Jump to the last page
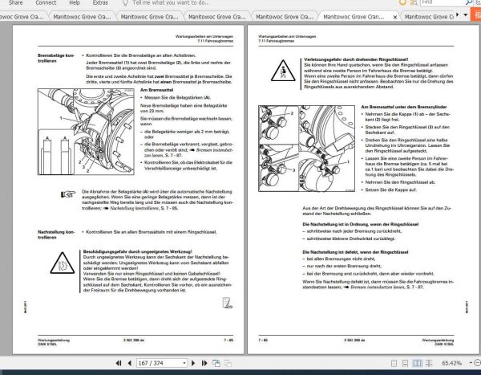The width and height of the screenshot is (481, 375). pyautogui.click(x=204, y=363)
